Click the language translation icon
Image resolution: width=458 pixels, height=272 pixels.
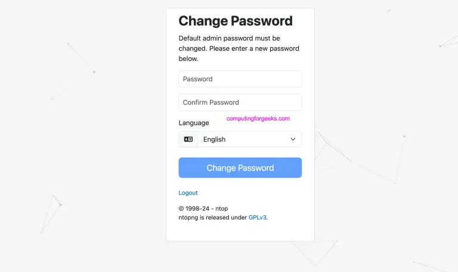coord(188,139)
